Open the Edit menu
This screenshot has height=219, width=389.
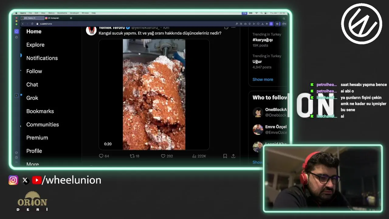pos(36,13)
